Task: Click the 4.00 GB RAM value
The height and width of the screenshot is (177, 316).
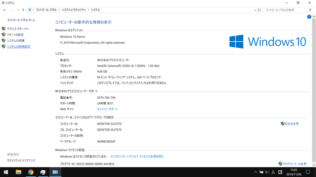Action: tap(102, 72)
